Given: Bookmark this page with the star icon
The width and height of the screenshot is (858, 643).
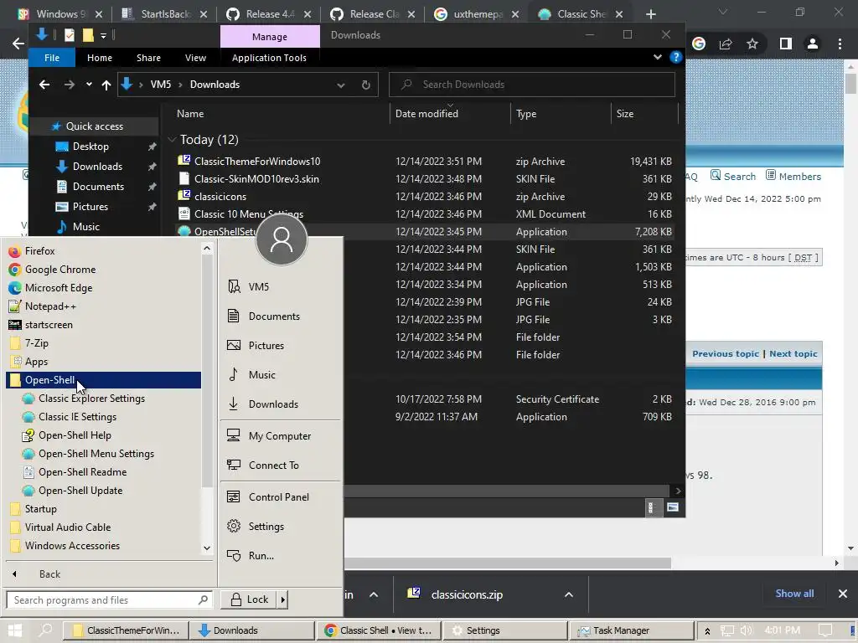Looking at the screenshot, I should point(752,44).
